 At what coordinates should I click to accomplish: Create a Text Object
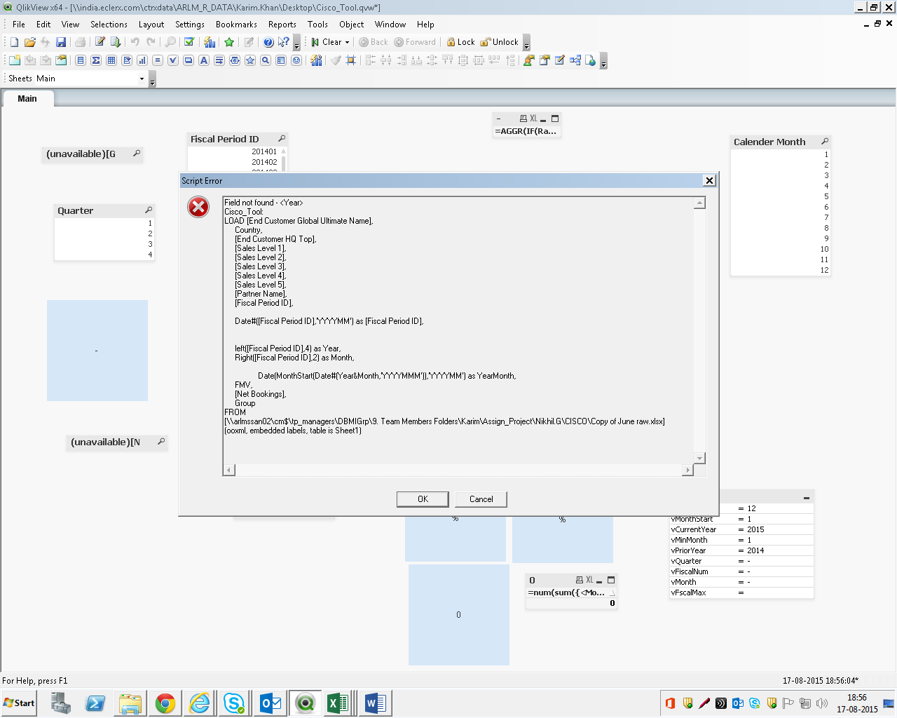204,60
